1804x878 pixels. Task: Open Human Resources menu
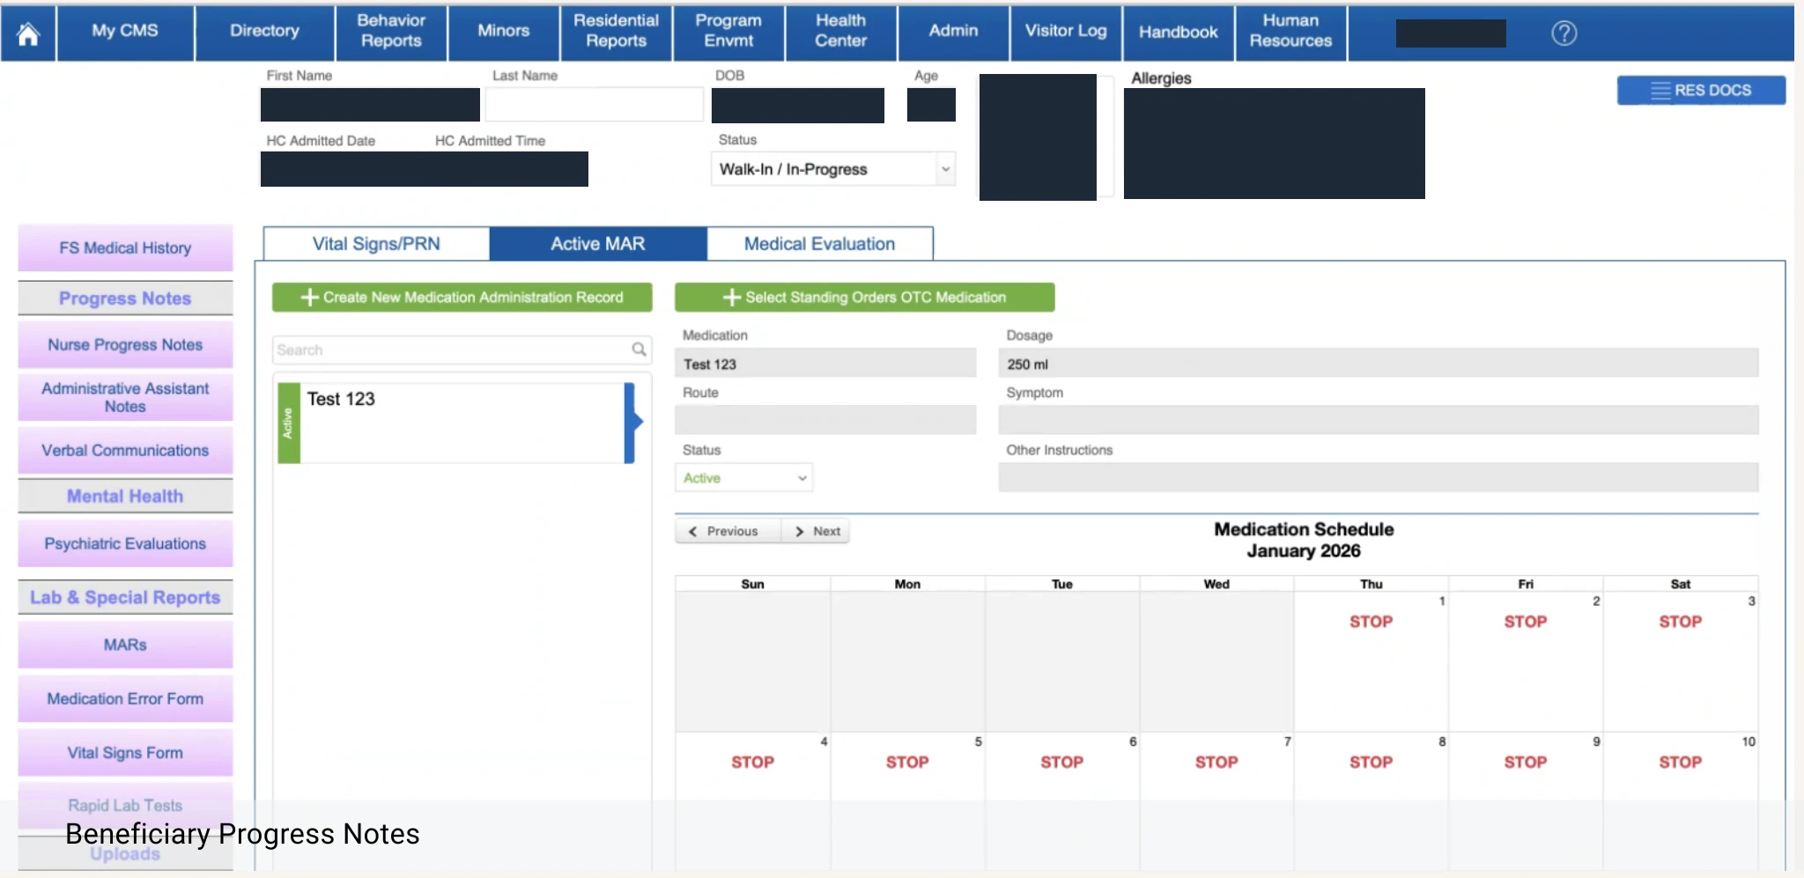pos(1290,33)
